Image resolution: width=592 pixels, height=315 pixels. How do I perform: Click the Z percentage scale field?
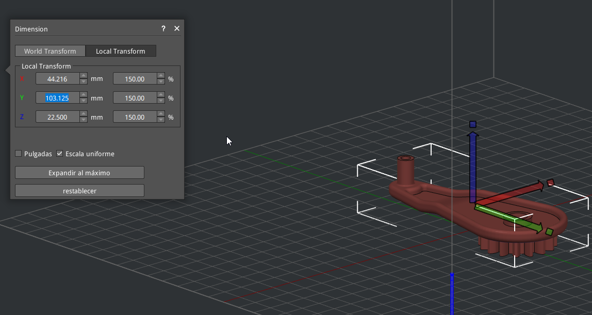point(134,117)
